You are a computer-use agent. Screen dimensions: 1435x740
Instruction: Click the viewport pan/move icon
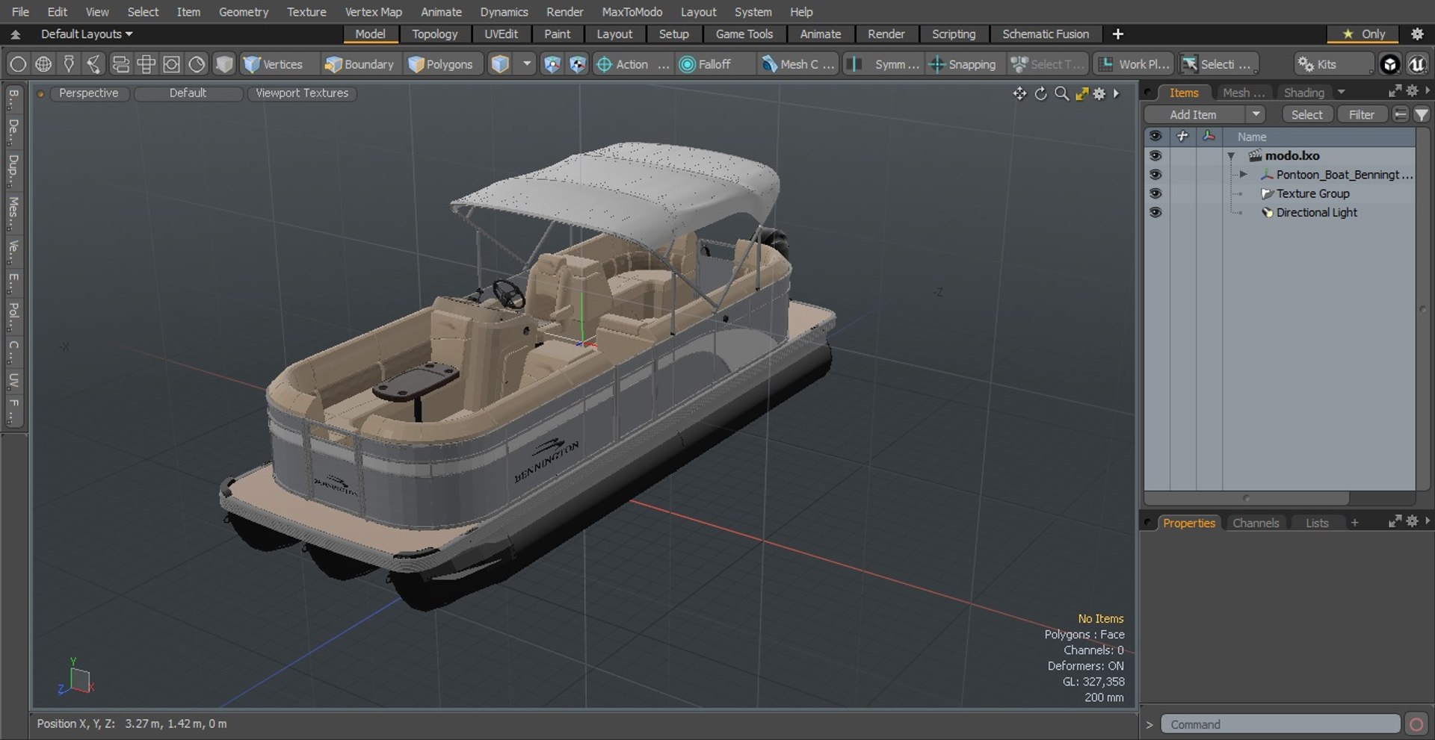(x=1019, y=93)
